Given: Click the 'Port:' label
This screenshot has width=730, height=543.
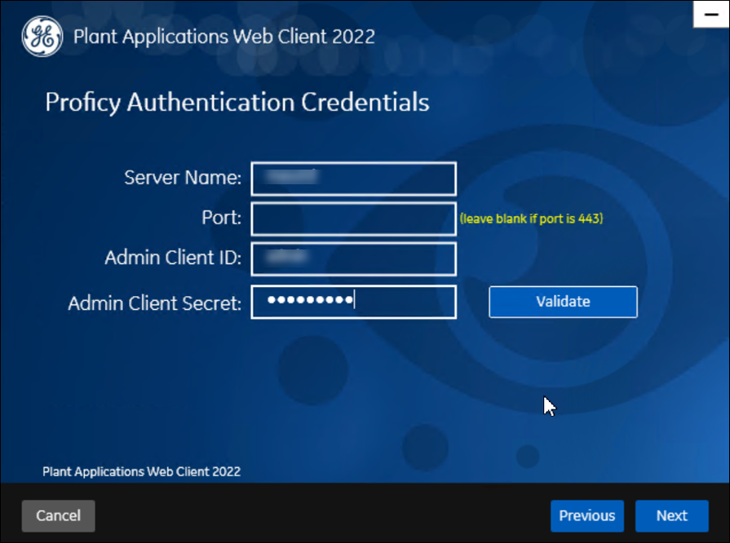Looking at the screenshot, I should (x=222, y=218).
